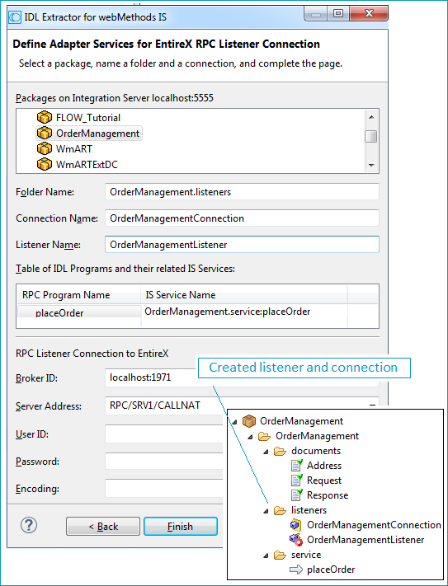Select the WmART package icon
Screen dimensions: 448x586
point(45,148)
